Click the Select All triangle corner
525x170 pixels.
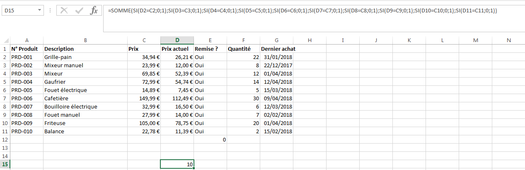[x=7, y=41]
